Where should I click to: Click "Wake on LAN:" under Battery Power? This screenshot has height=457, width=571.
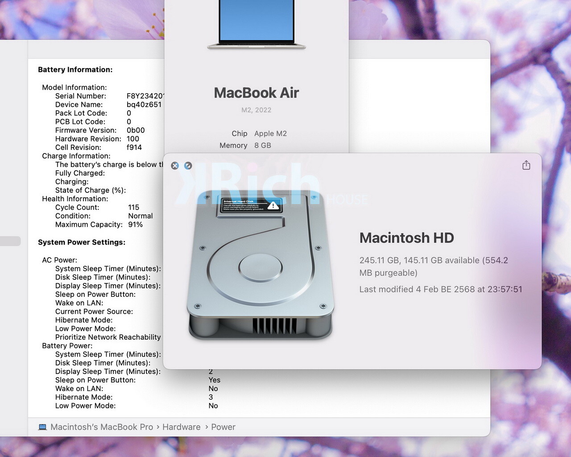79,389
